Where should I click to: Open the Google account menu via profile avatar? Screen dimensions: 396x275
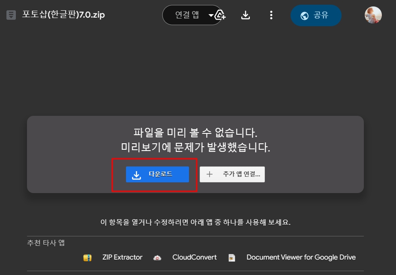373,15
